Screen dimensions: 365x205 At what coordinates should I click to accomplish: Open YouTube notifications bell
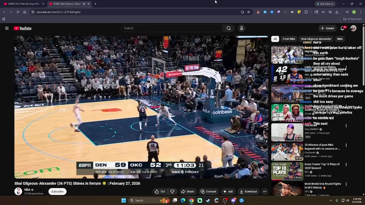(x=343, y=28)
